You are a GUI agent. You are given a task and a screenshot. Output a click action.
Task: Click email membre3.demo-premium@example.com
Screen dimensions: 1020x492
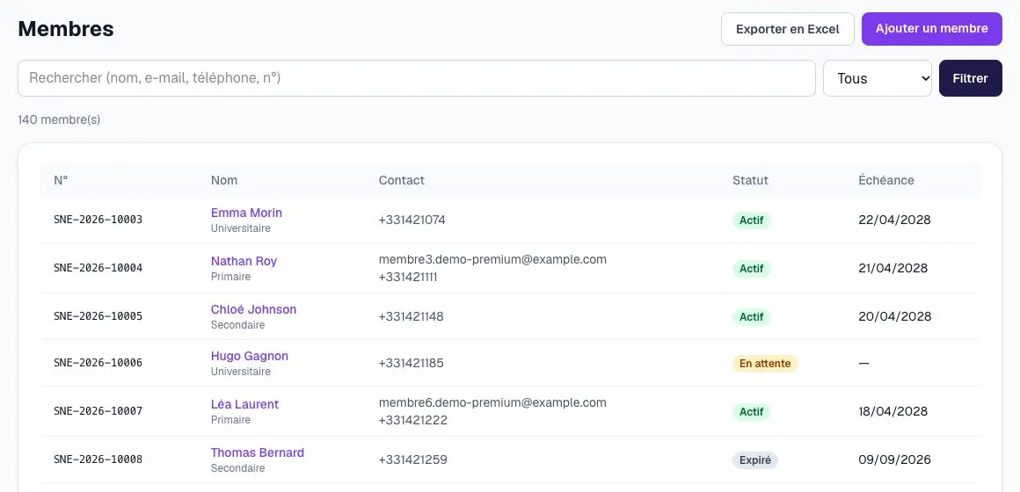tap(492, 259)
